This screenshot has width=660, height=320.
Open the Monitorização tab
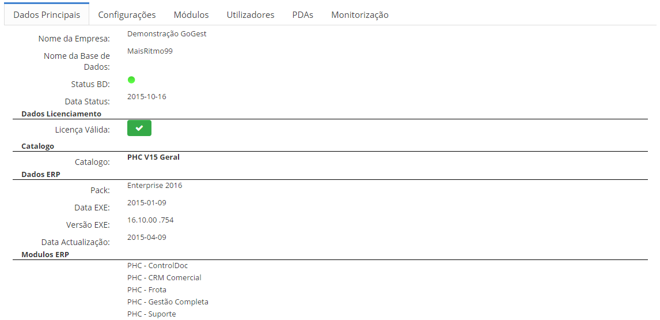pyautogui.click(x=360, y=15)
